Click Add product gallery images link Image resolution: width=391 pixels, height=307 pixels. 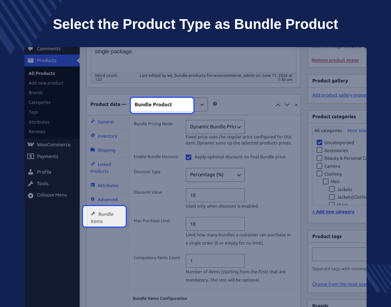[x=339, y=95]
